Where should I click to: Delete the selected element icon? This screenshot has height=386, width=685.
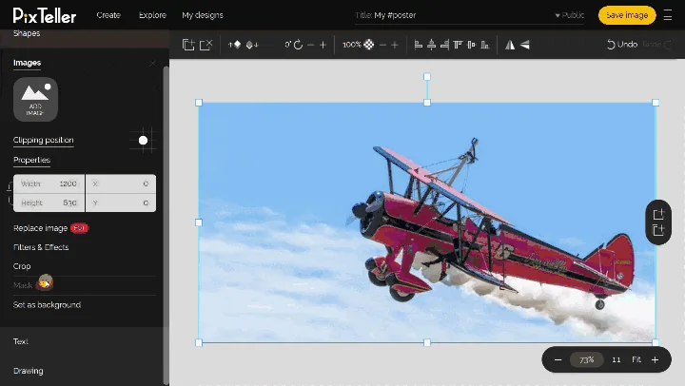[x=205, y=45]
